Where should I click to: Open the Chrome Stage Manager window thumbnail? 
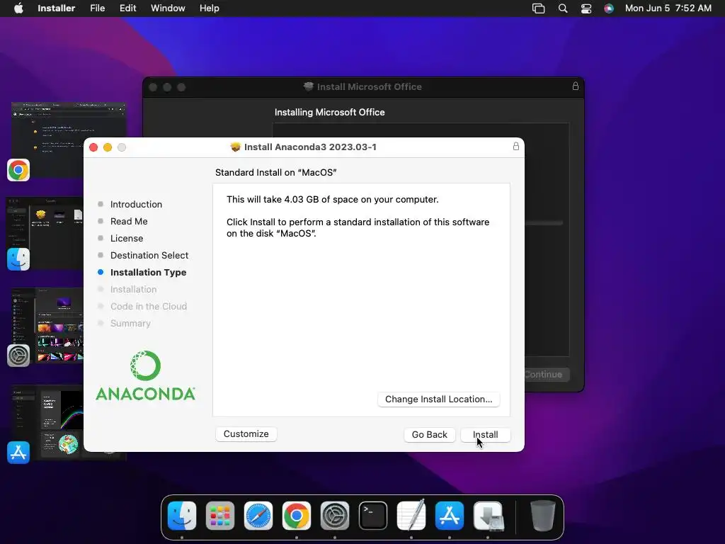[x=69, y=139]
